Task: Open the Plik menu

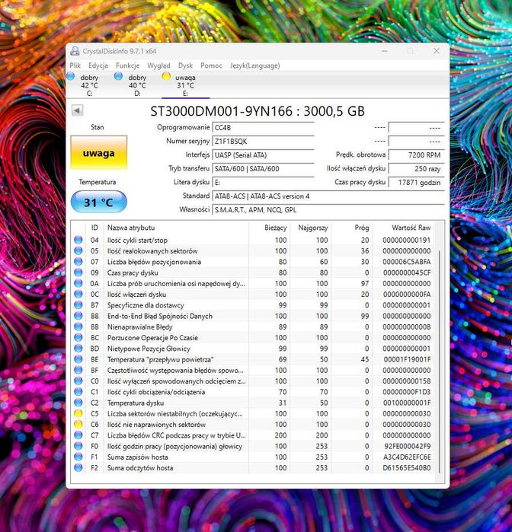Action: point(75,65)
